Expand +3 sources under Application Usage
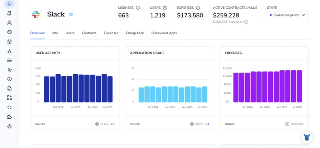The height and width of the screenshot is (148, 320). 207,124
